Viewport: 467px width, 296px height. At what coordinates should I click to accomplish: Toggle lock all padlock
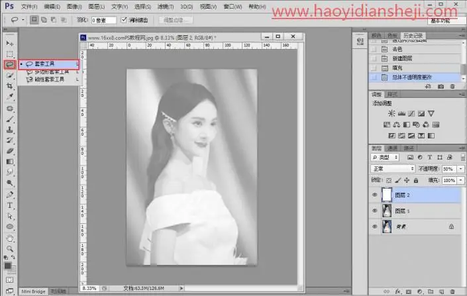tap(416, 181)
